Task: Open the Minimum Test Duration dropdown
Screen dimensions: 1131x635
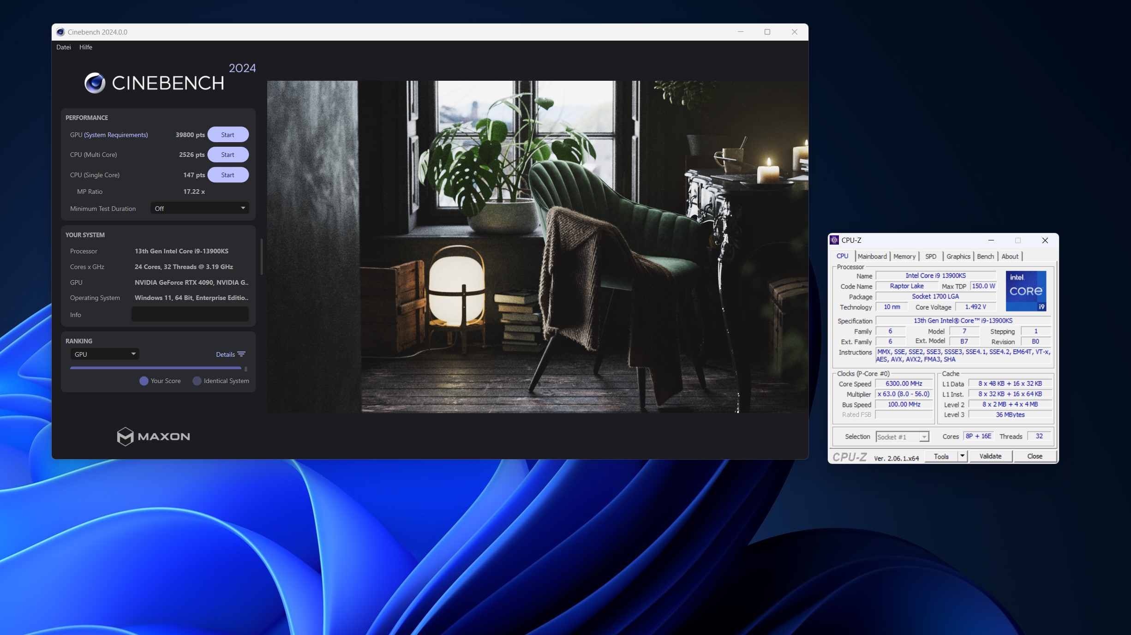Action: (x=199, y=209)
